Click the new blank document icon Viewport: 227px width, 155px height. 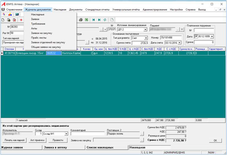pos(3,20)
